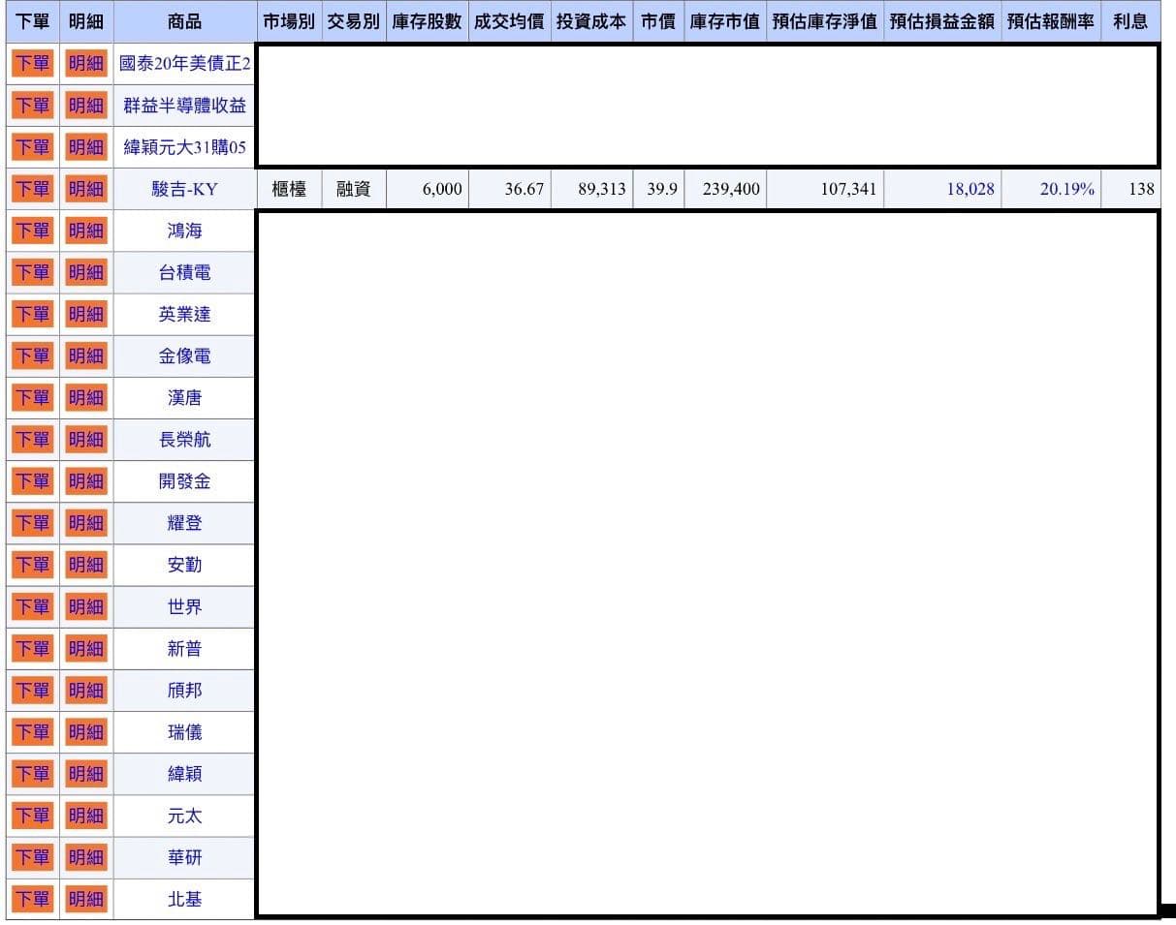The image size is (1176, 925).
Task: Click 下單 for 瑞儀
Action: point(32,731)
